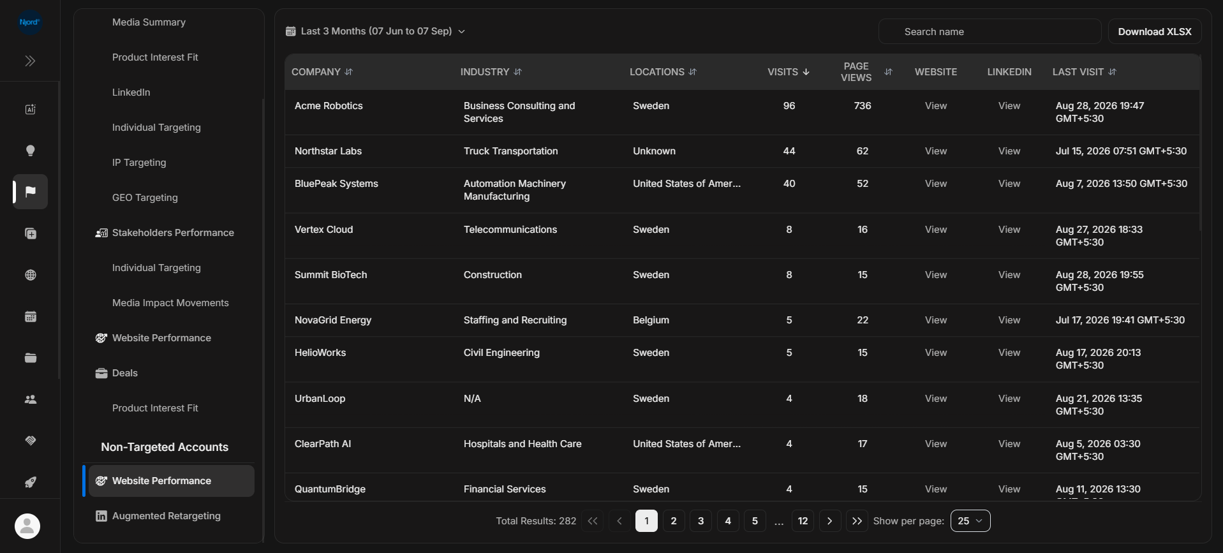The height and width of the screenshot is (553, 1223).
Task: Click HelioWorks company name
Action: (320, 353)
